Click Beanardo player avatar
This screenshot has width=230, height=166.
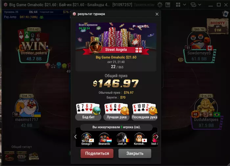(104, 138)
